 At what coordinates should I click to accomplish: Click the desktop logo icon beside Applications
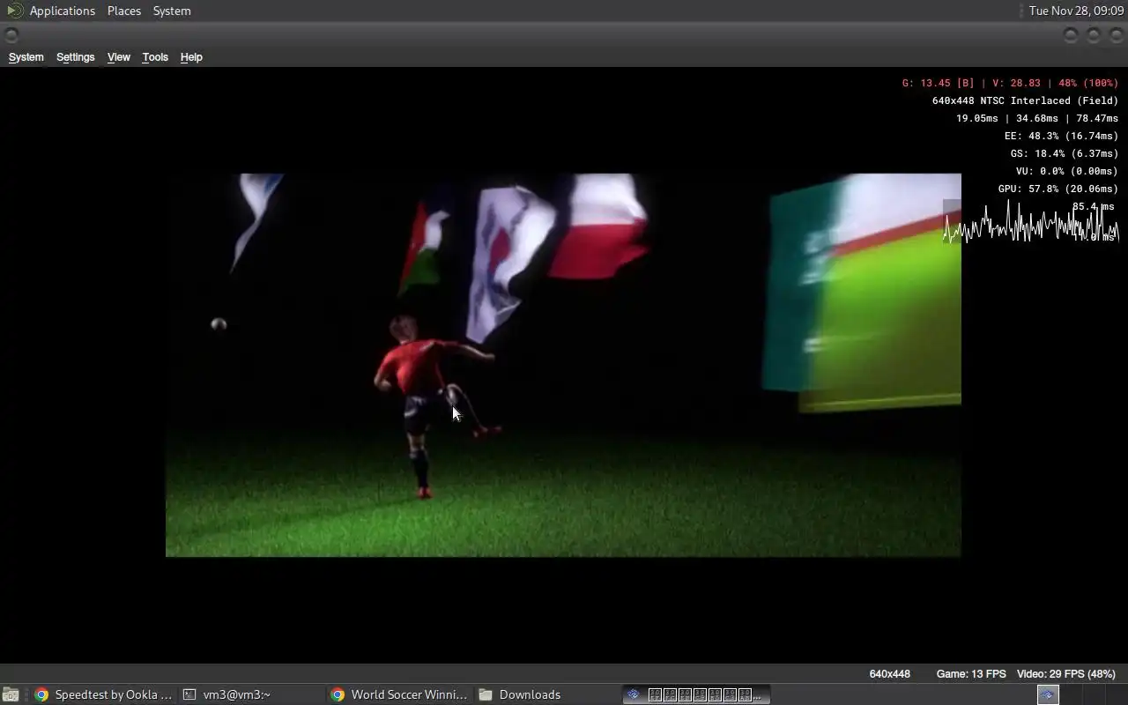pos(15,11)
